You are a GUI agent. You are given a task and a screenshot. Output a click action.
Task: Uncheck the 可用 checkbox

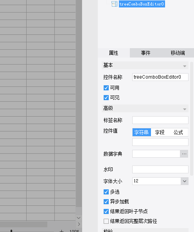pos(106,88)
